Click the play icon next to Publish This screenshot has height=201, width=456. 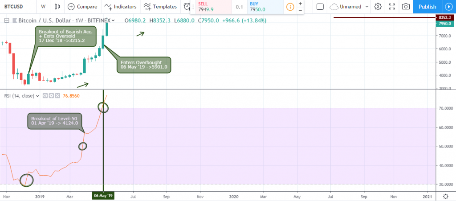[x=449, y=6]
